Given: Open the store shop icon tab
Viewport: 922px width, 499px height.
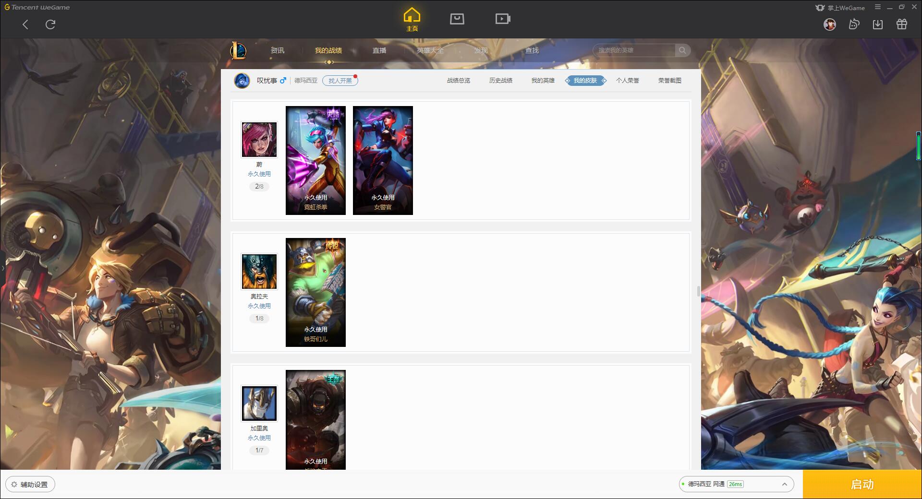Looking at the screenshot, I should (x=457, y=19).
